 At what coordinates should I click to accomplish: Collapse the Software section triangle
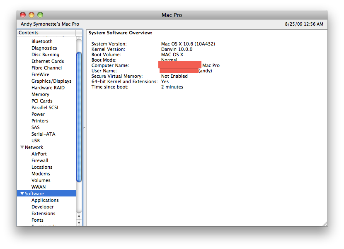pyautogui.click(x=22, y=194)
